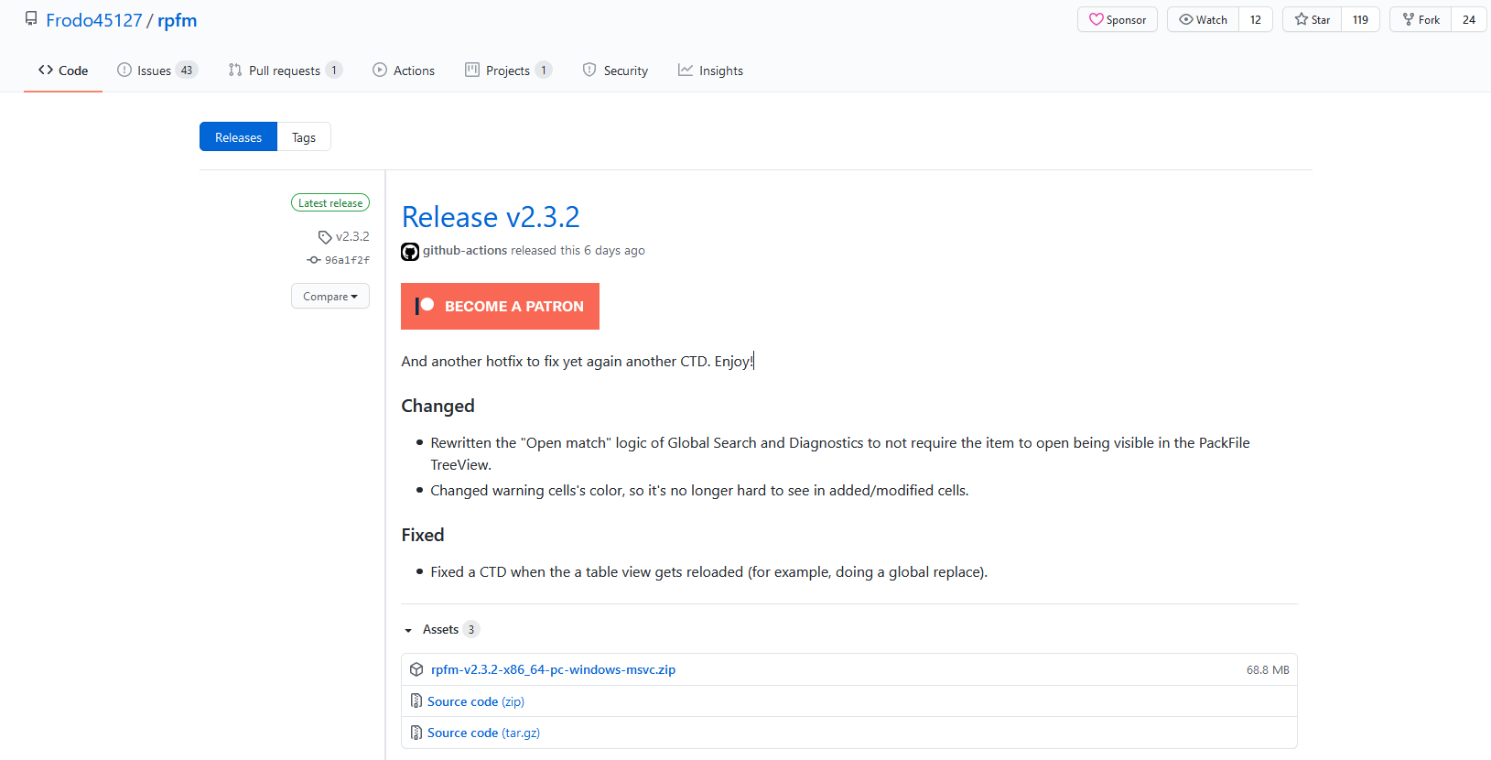View the 24 forks count
Image resolution: width=1491 pixels, height=760 pixels.
[1469, 19]
